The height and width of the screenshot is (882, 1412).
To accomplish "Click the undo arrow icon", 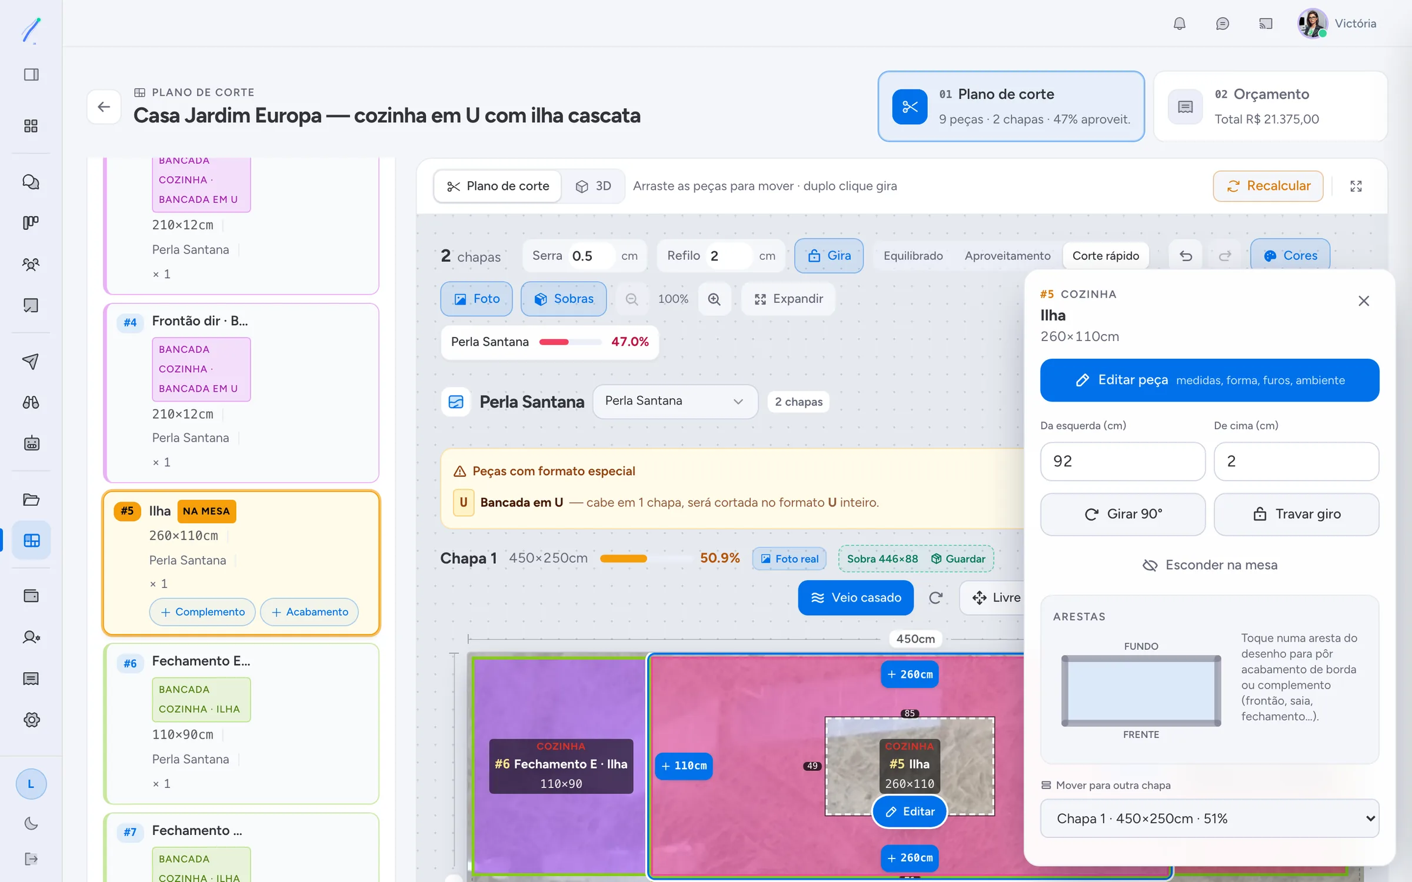I will click(x=1186, y=256).
